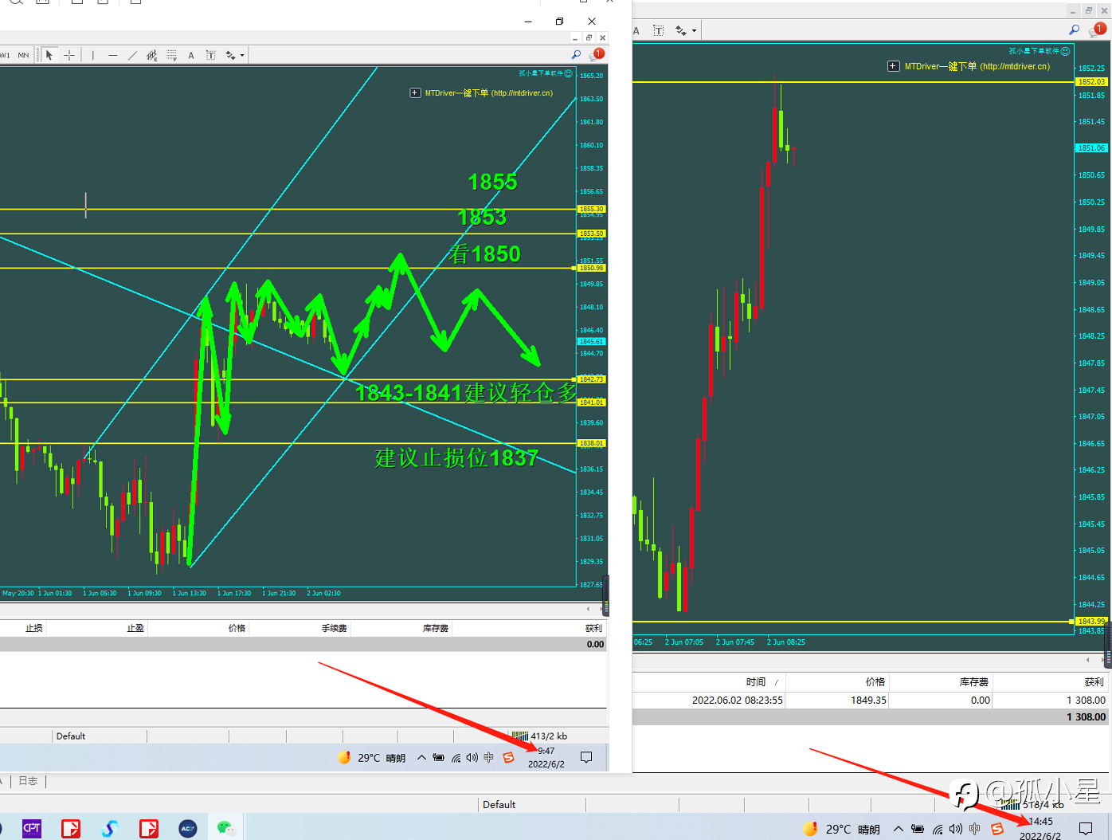The image size is (1112, 840).
Task: Minimize the left chart inner window
Action: click(x=575, y=37)
